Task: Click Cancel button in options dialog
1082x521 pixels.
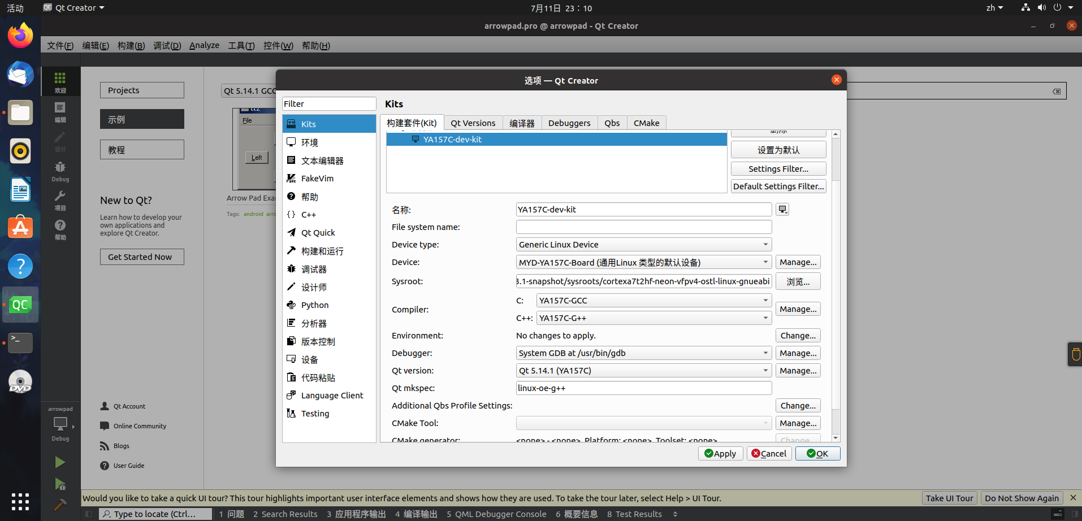Action: tap(769, 454)
